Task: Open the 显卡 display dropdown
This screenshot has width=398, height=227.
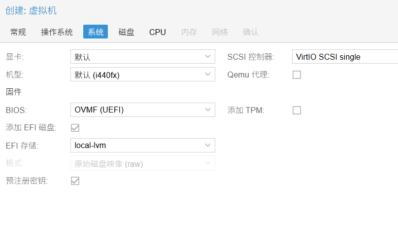Action: click(207, 57)
